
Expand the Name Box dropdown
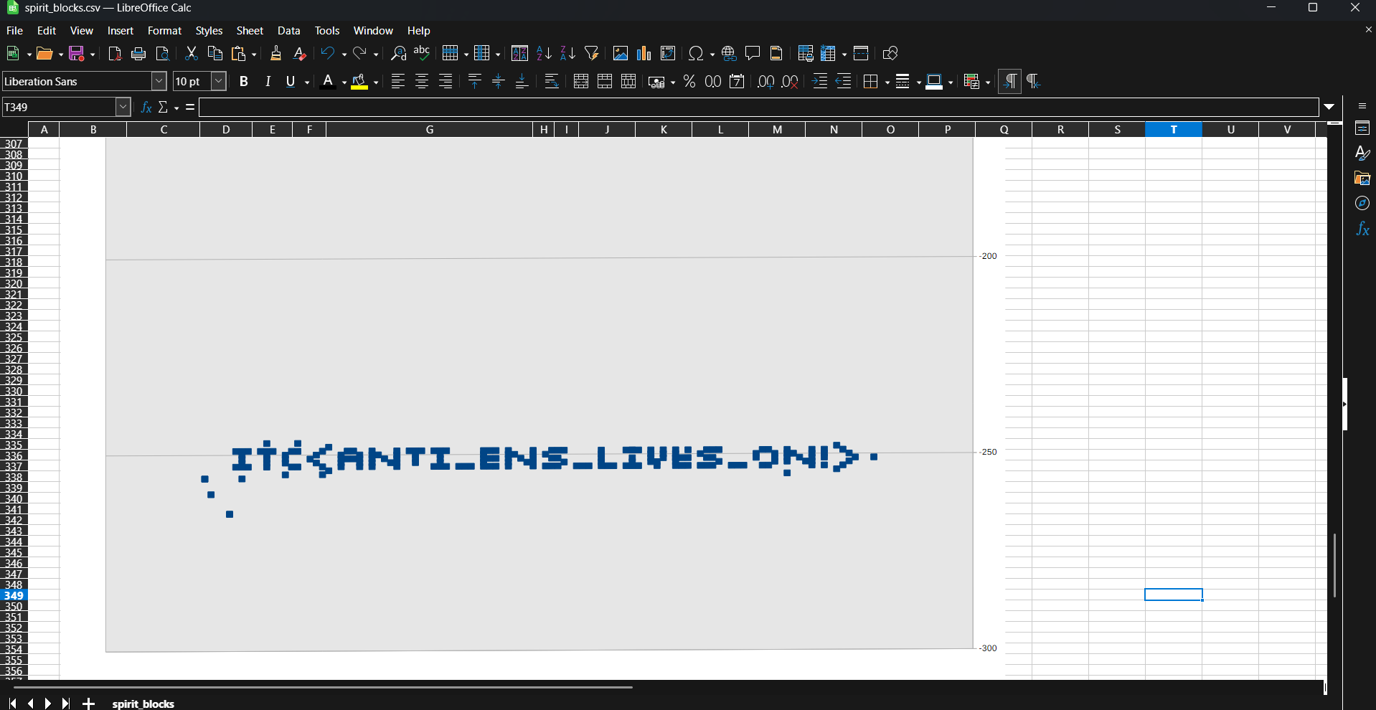tap(123, 107)
